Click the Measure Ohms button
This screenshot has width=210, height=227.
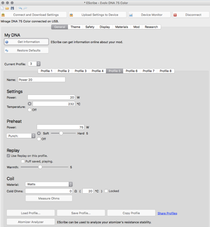(x=49, y=198)
